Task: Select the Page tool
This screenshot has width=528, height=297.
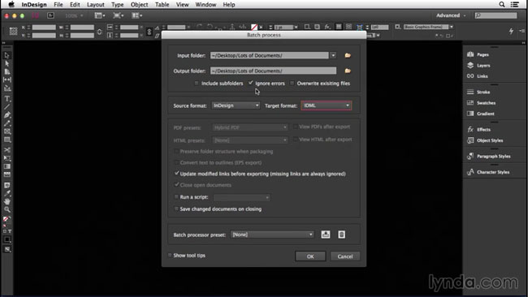Action: [6, 71]
